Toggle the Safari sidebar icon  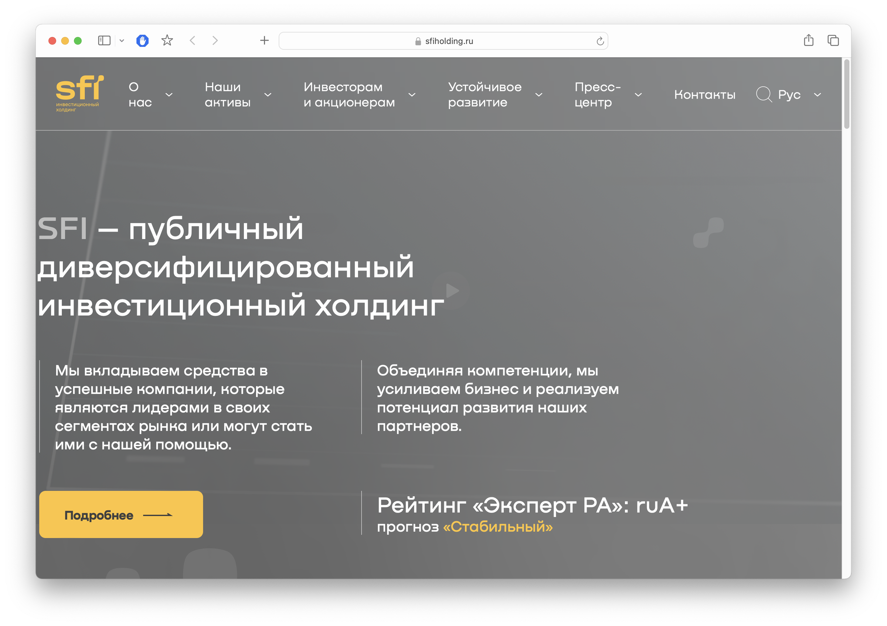point(104,41)
